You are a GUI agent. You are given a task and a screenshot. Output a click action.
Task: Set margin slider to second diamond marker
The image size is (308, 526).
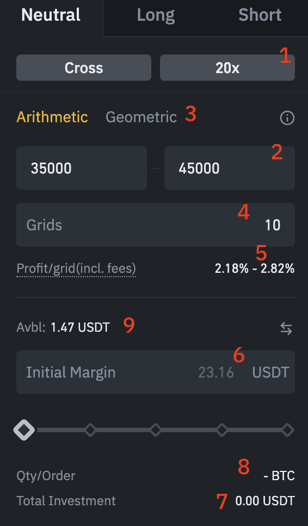point(90,430)
